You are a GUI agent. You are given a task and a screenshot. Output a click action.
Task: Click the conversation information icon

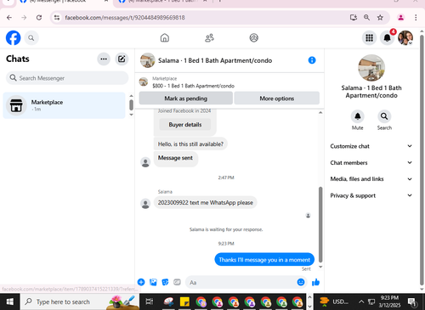312,60
